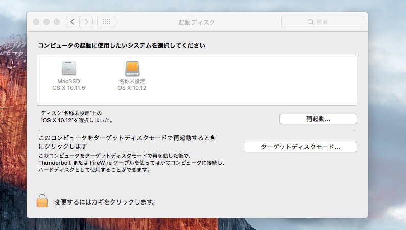This screenshot has height=230, width=406.
Task: Click the 検索 search field
Action: point(323,22)
